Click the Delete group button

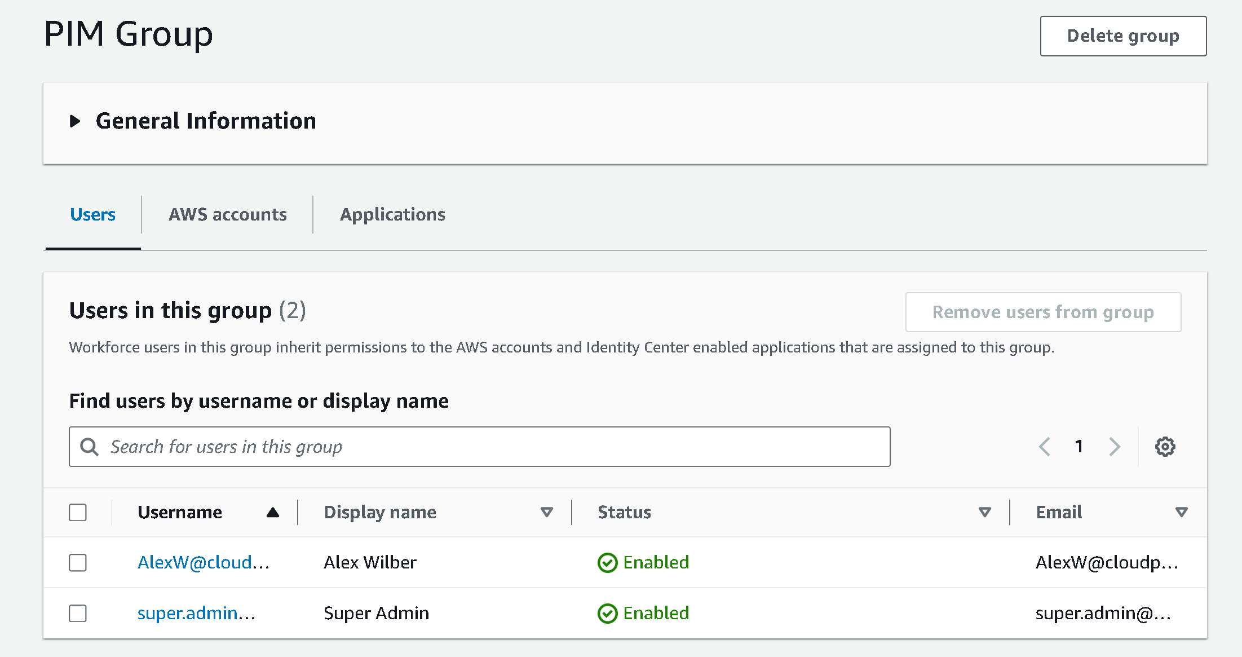[1122, 36]
